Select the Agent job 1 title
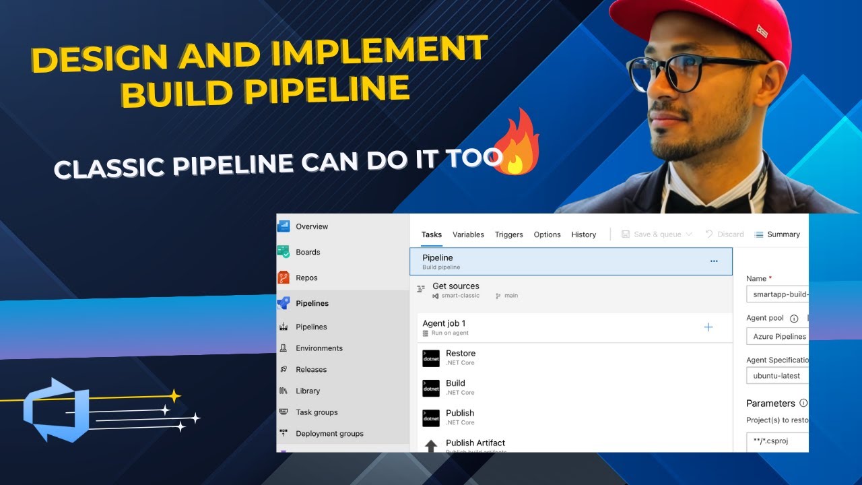 point(444,323)
